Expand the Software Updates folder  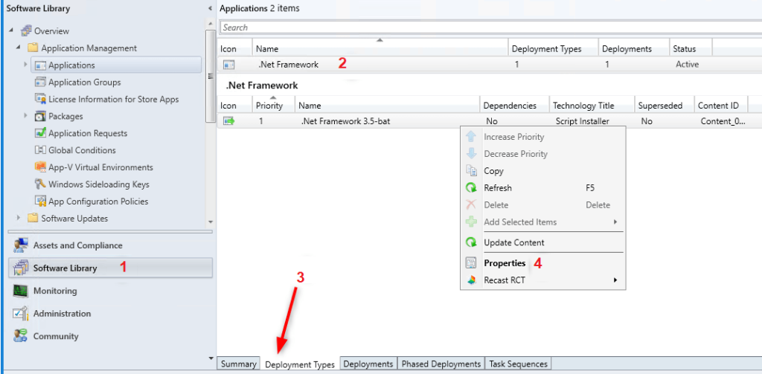tap(19, 218)
